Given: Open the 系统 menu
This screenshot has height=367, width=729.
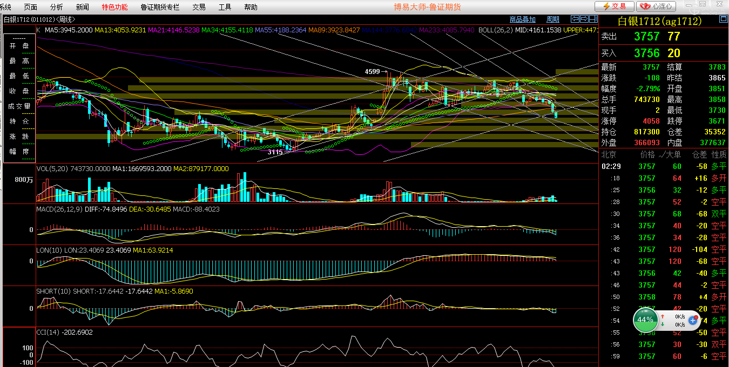Looking at the screenshot, I should [x=5, y=7].
